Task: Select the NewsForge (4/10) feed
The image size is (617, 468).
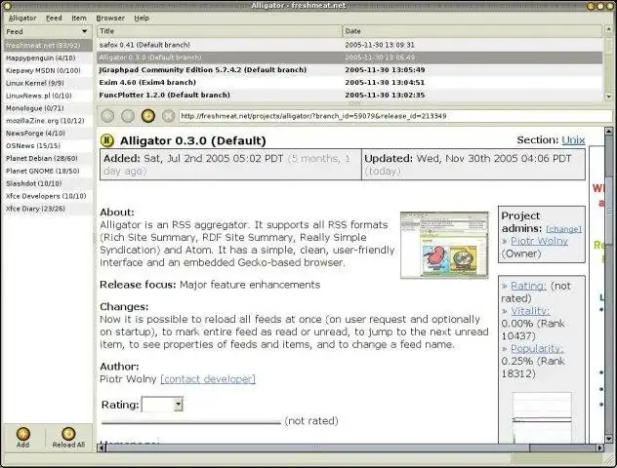Action: click(x=48, y=134)
